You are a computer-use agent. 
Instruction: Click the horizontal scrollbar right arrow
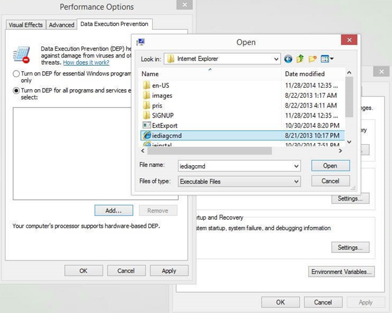click(x=340, y=150)
